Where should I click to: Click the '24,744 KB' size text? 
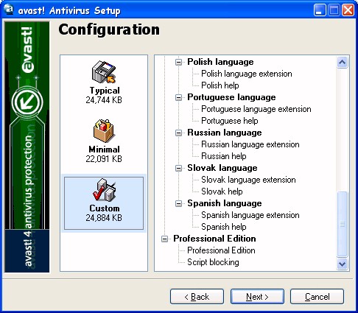(104, 100)
